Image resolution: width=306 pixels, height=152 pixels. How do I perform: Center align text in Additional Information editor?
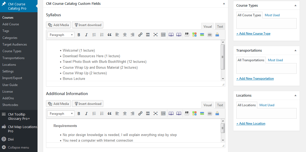[x=125, y=114]
